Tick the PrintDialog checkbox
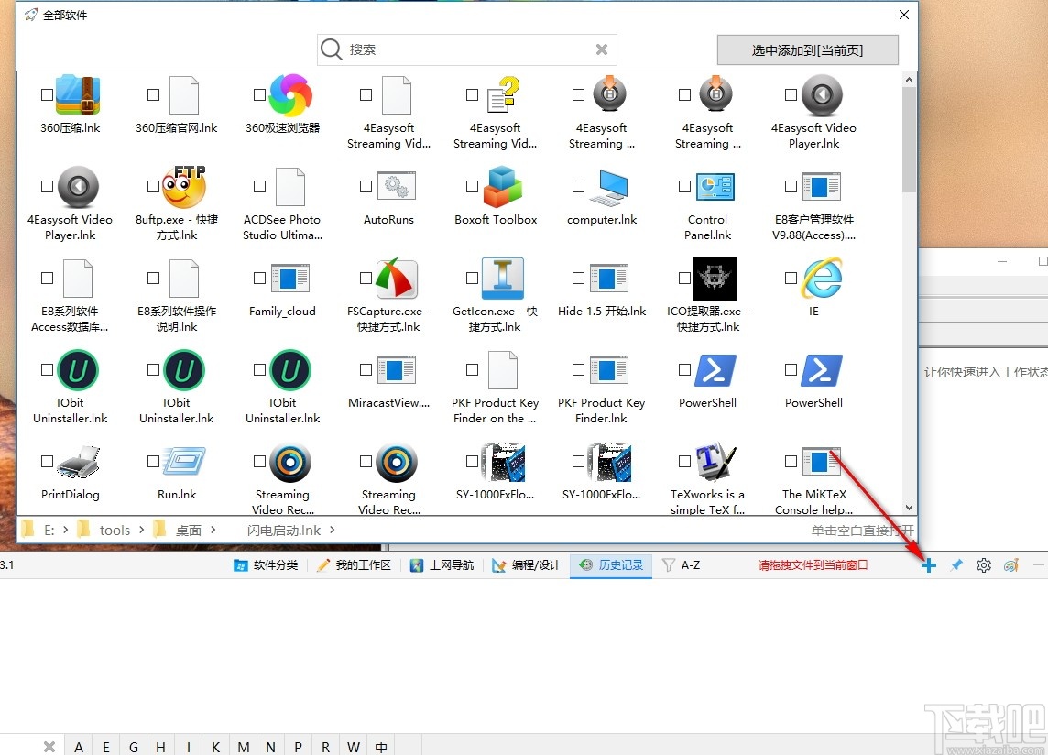This screenshot has width=1048, height=755. point(47,462)
